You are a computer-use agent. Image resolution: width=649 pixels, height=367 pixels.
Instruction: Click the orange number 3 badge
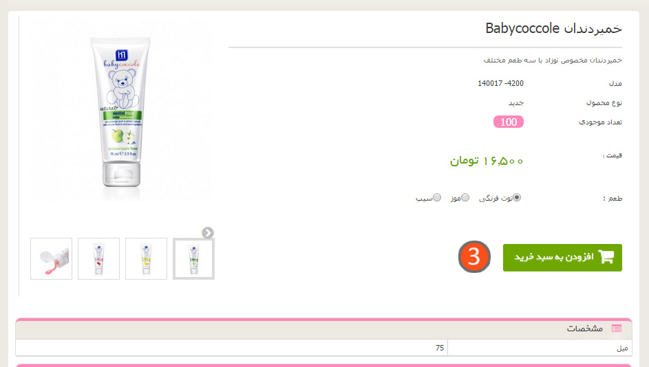pyautogui.click(x=474, y=256)
